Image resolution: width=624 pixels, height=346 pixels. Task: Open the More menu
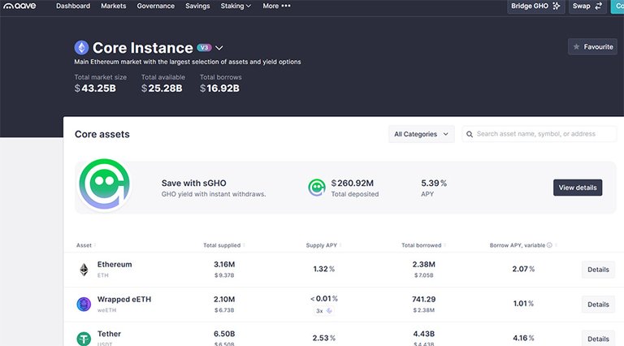(x=276, y=6)
